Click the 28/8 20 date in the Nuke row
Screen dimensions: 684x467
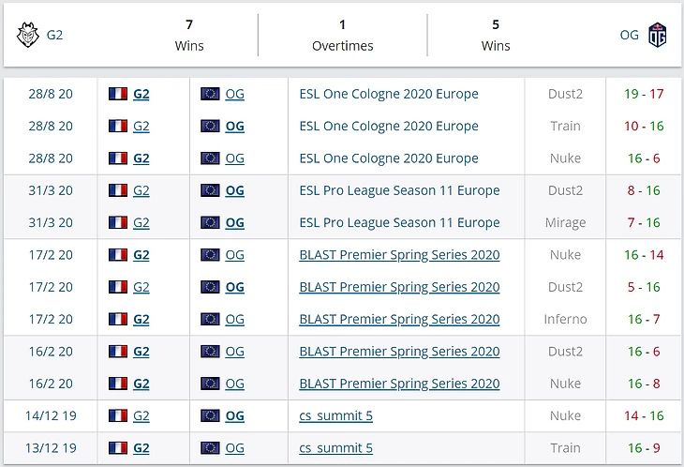click(50, 158)
